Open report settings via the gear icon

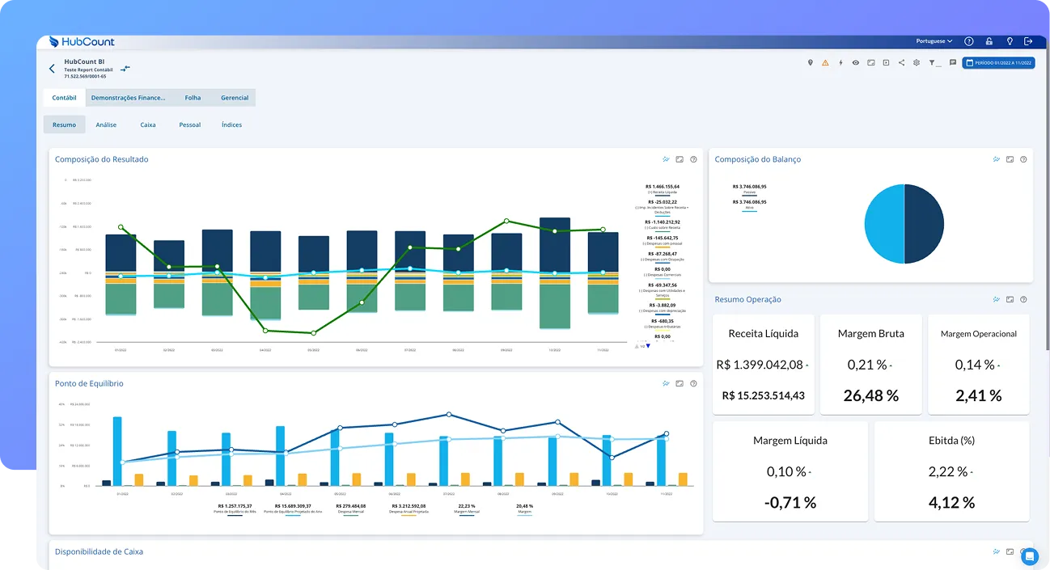[x=916, y=62]
